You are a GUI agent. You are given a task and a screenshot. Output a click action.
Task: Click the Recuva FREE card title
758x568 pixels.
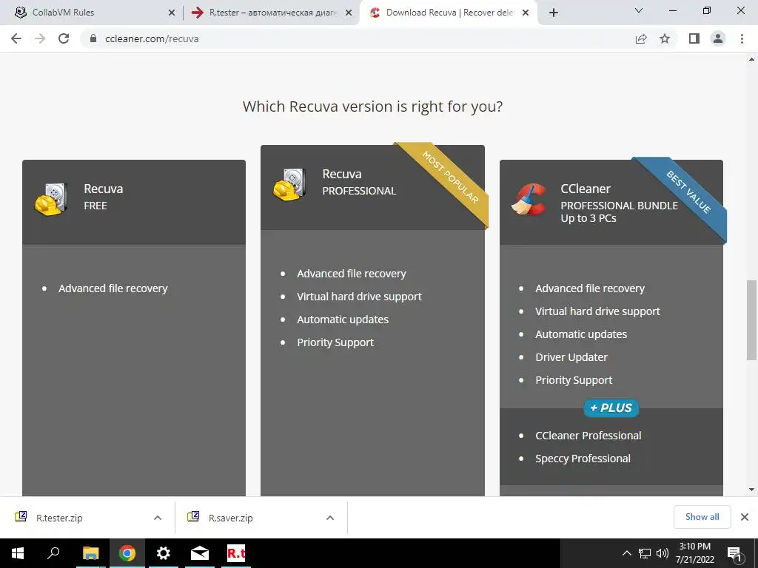point(104,197)
